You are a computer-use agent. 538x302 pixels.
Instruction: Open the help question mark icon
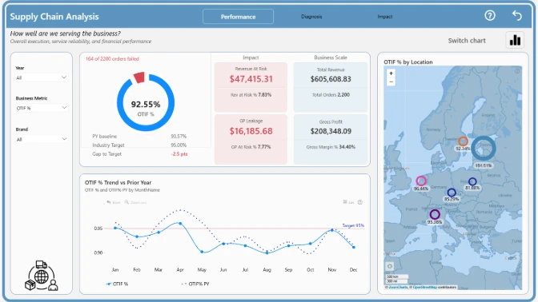(490, 15)
